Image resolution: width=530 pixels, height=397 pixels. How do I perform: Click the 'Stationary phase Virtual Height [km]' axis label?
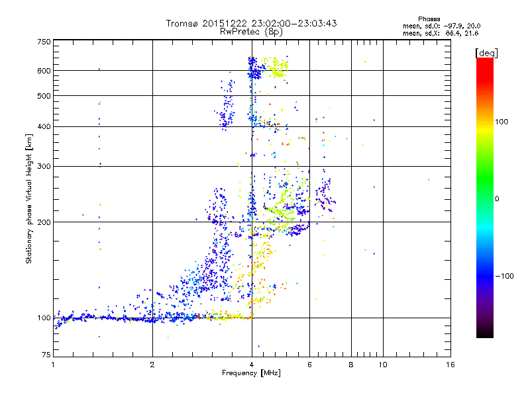tap(28, 198)
